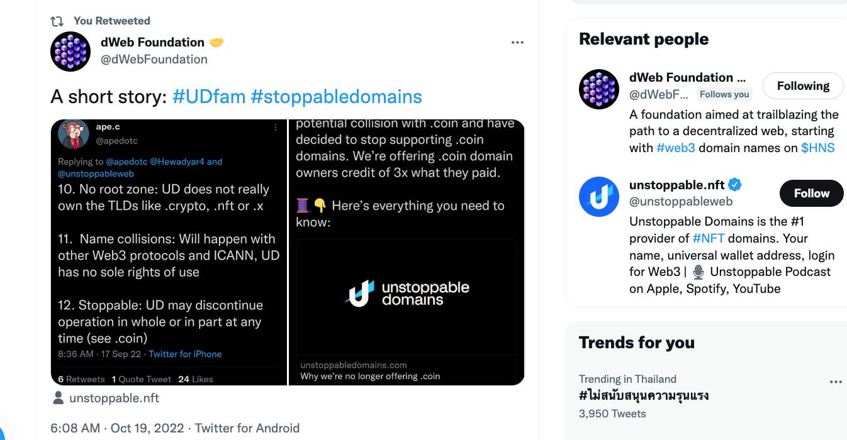Click dWeb Foundation avatar in Relevant people
The image size is (847, 440).
point(599,89)
